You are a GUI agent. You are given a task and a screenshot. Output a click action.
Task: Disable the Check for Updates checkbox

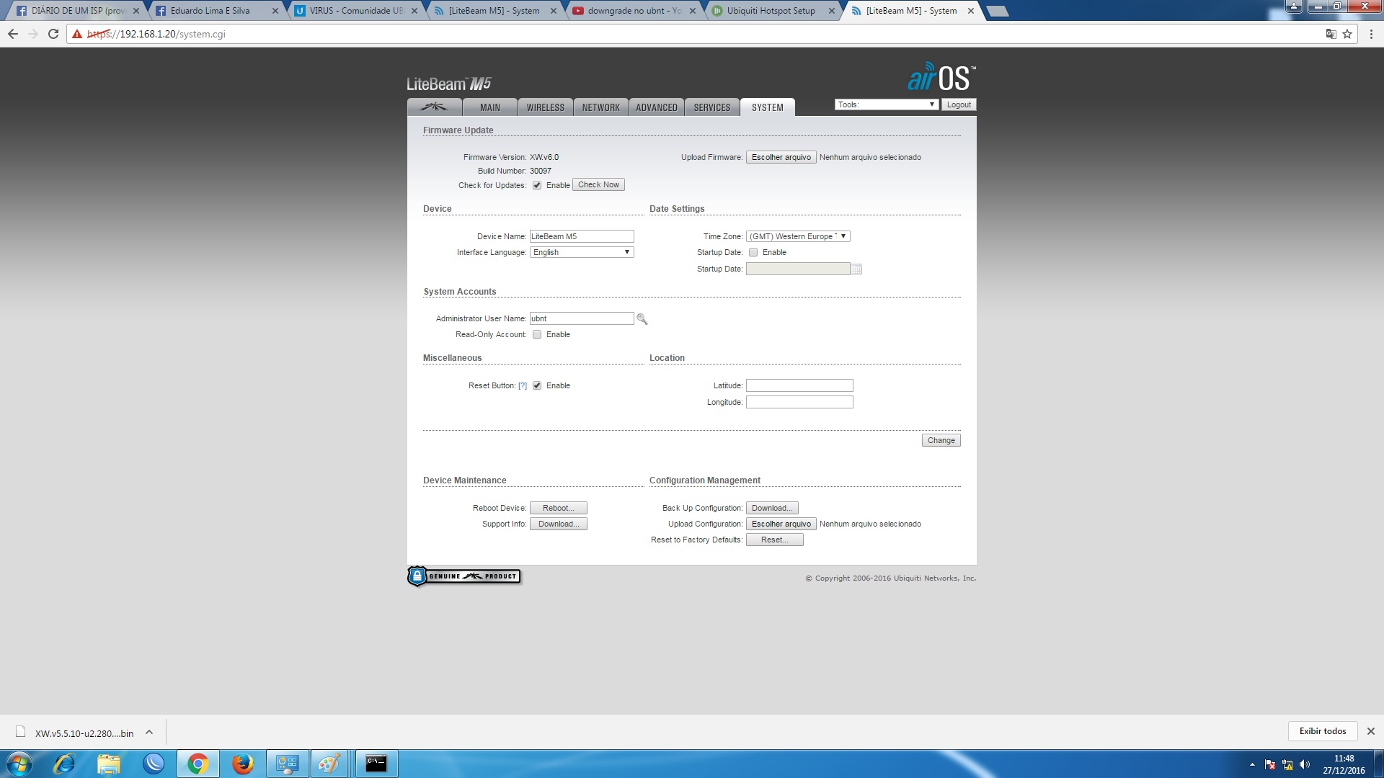537,185
